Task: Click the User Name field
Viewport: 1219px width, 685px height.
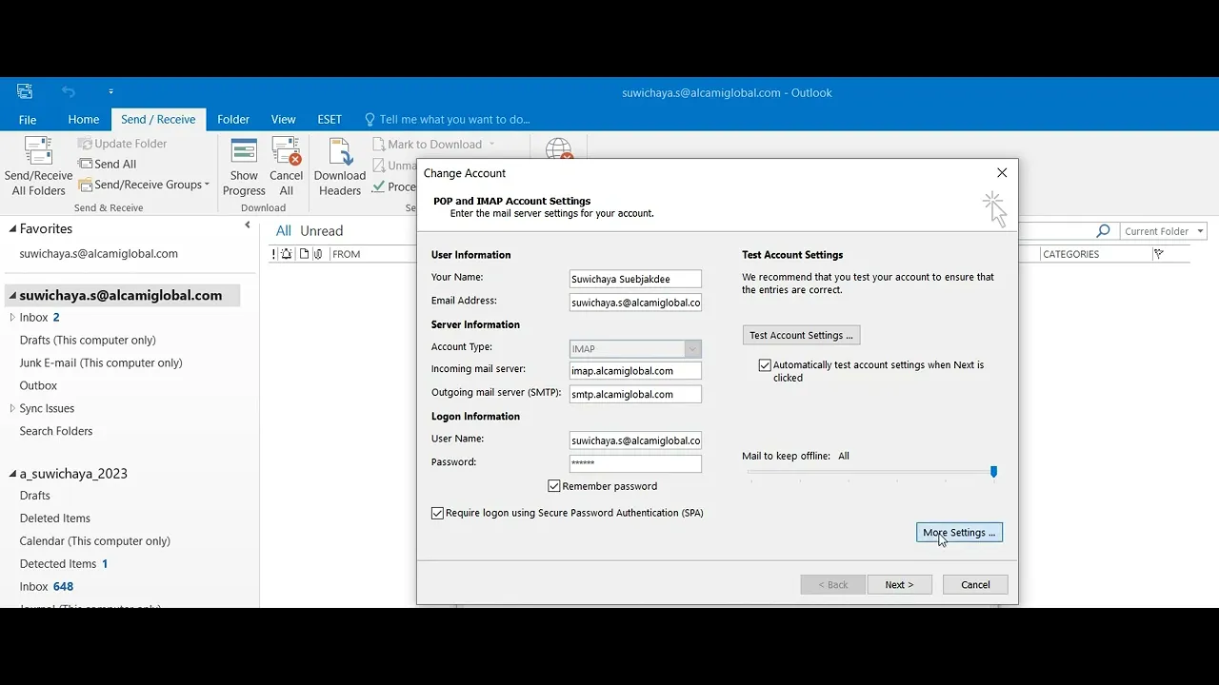Action: coord(635,440)
